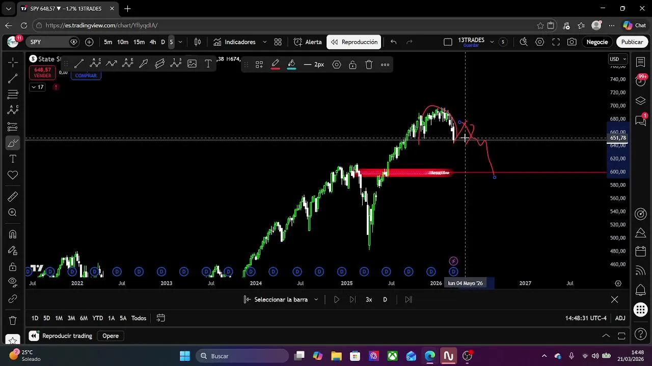Select the 6M date range
Image resolution: width=652 pixels, height=366 pixels.
(x=84, y=318)
